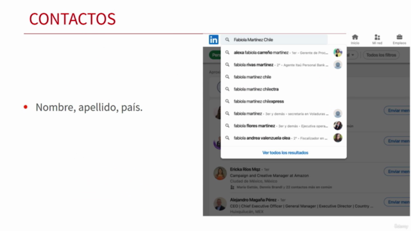Viewport: 411px width, 231px height.
Task: Click the LinkedIn logo icon
Action: click(214, 40)
